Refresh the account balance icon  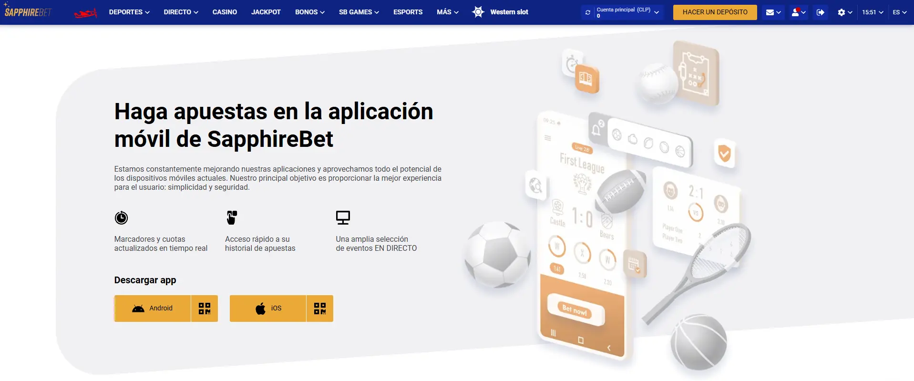coord(587,12)
